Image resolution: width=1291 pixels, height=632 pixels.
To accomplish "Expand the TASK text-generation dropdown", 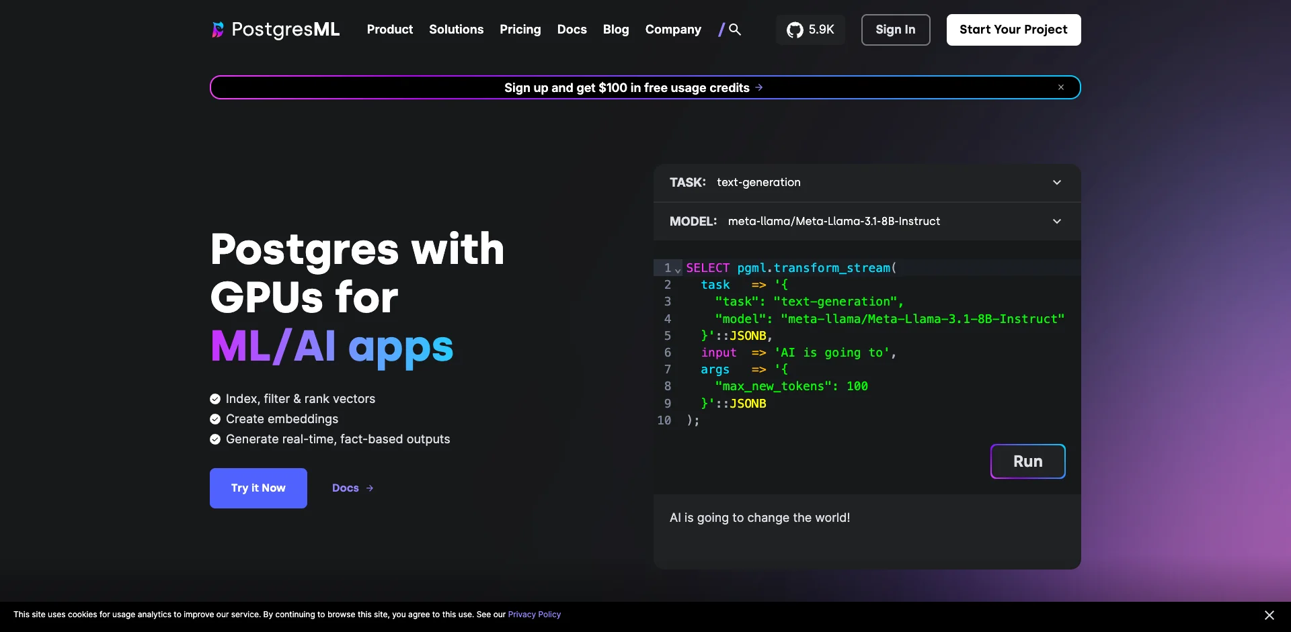I will 867,183.
